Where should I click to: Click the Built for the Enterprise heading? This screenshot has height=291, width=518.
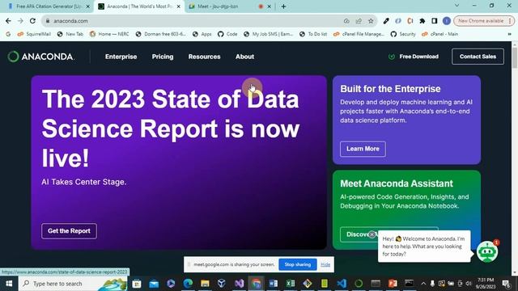[390, 89]
